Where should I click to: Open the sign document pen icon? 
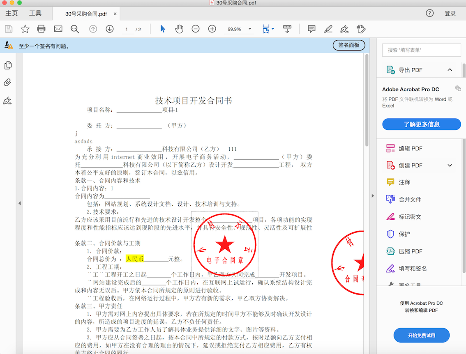click(344, 29)
